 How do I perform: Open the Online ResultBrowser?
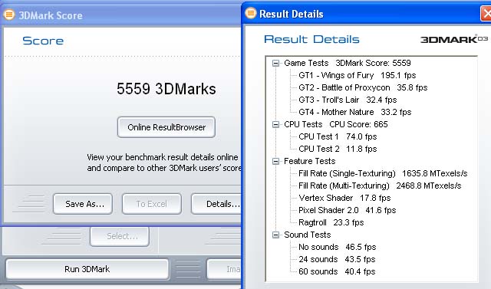[x=166, y=127]
